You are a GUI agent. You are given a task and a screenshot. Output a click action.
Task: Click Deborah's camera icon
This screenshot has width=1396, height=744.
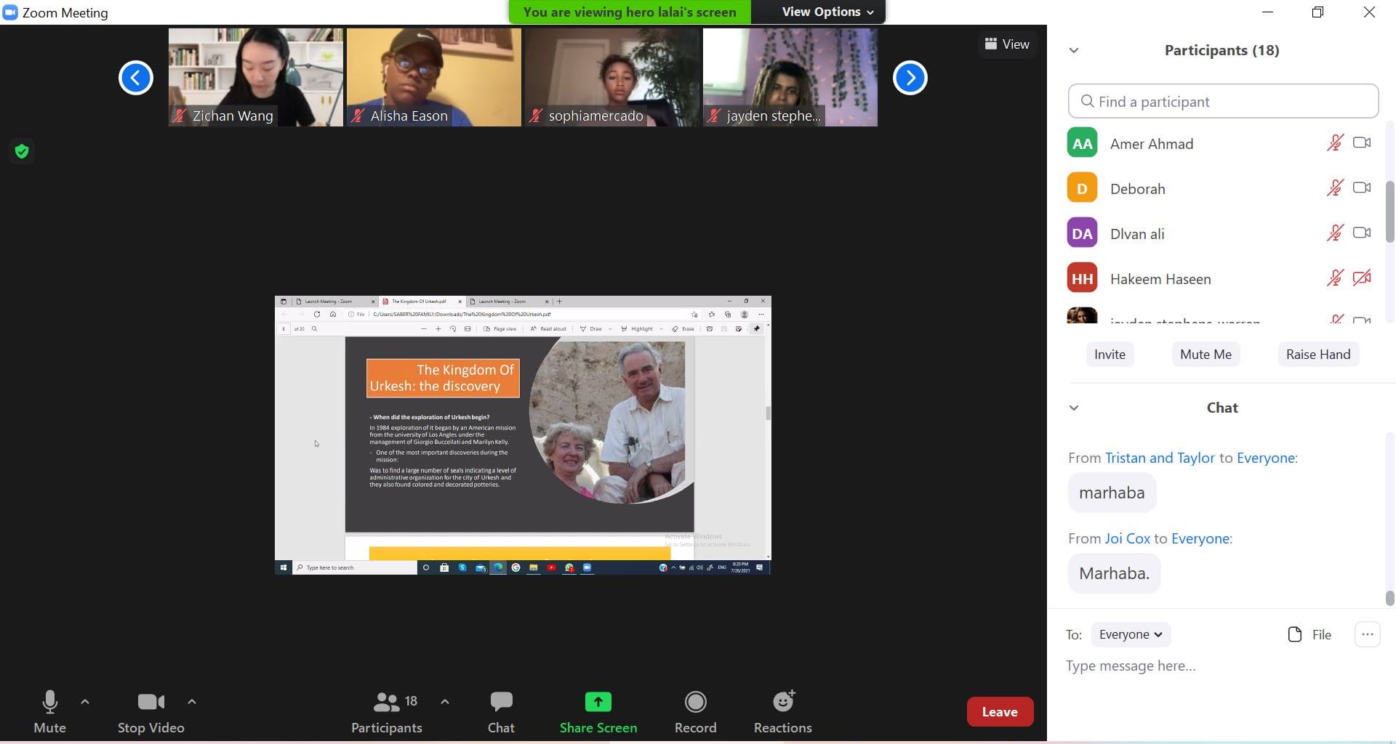coord(1362,188)
